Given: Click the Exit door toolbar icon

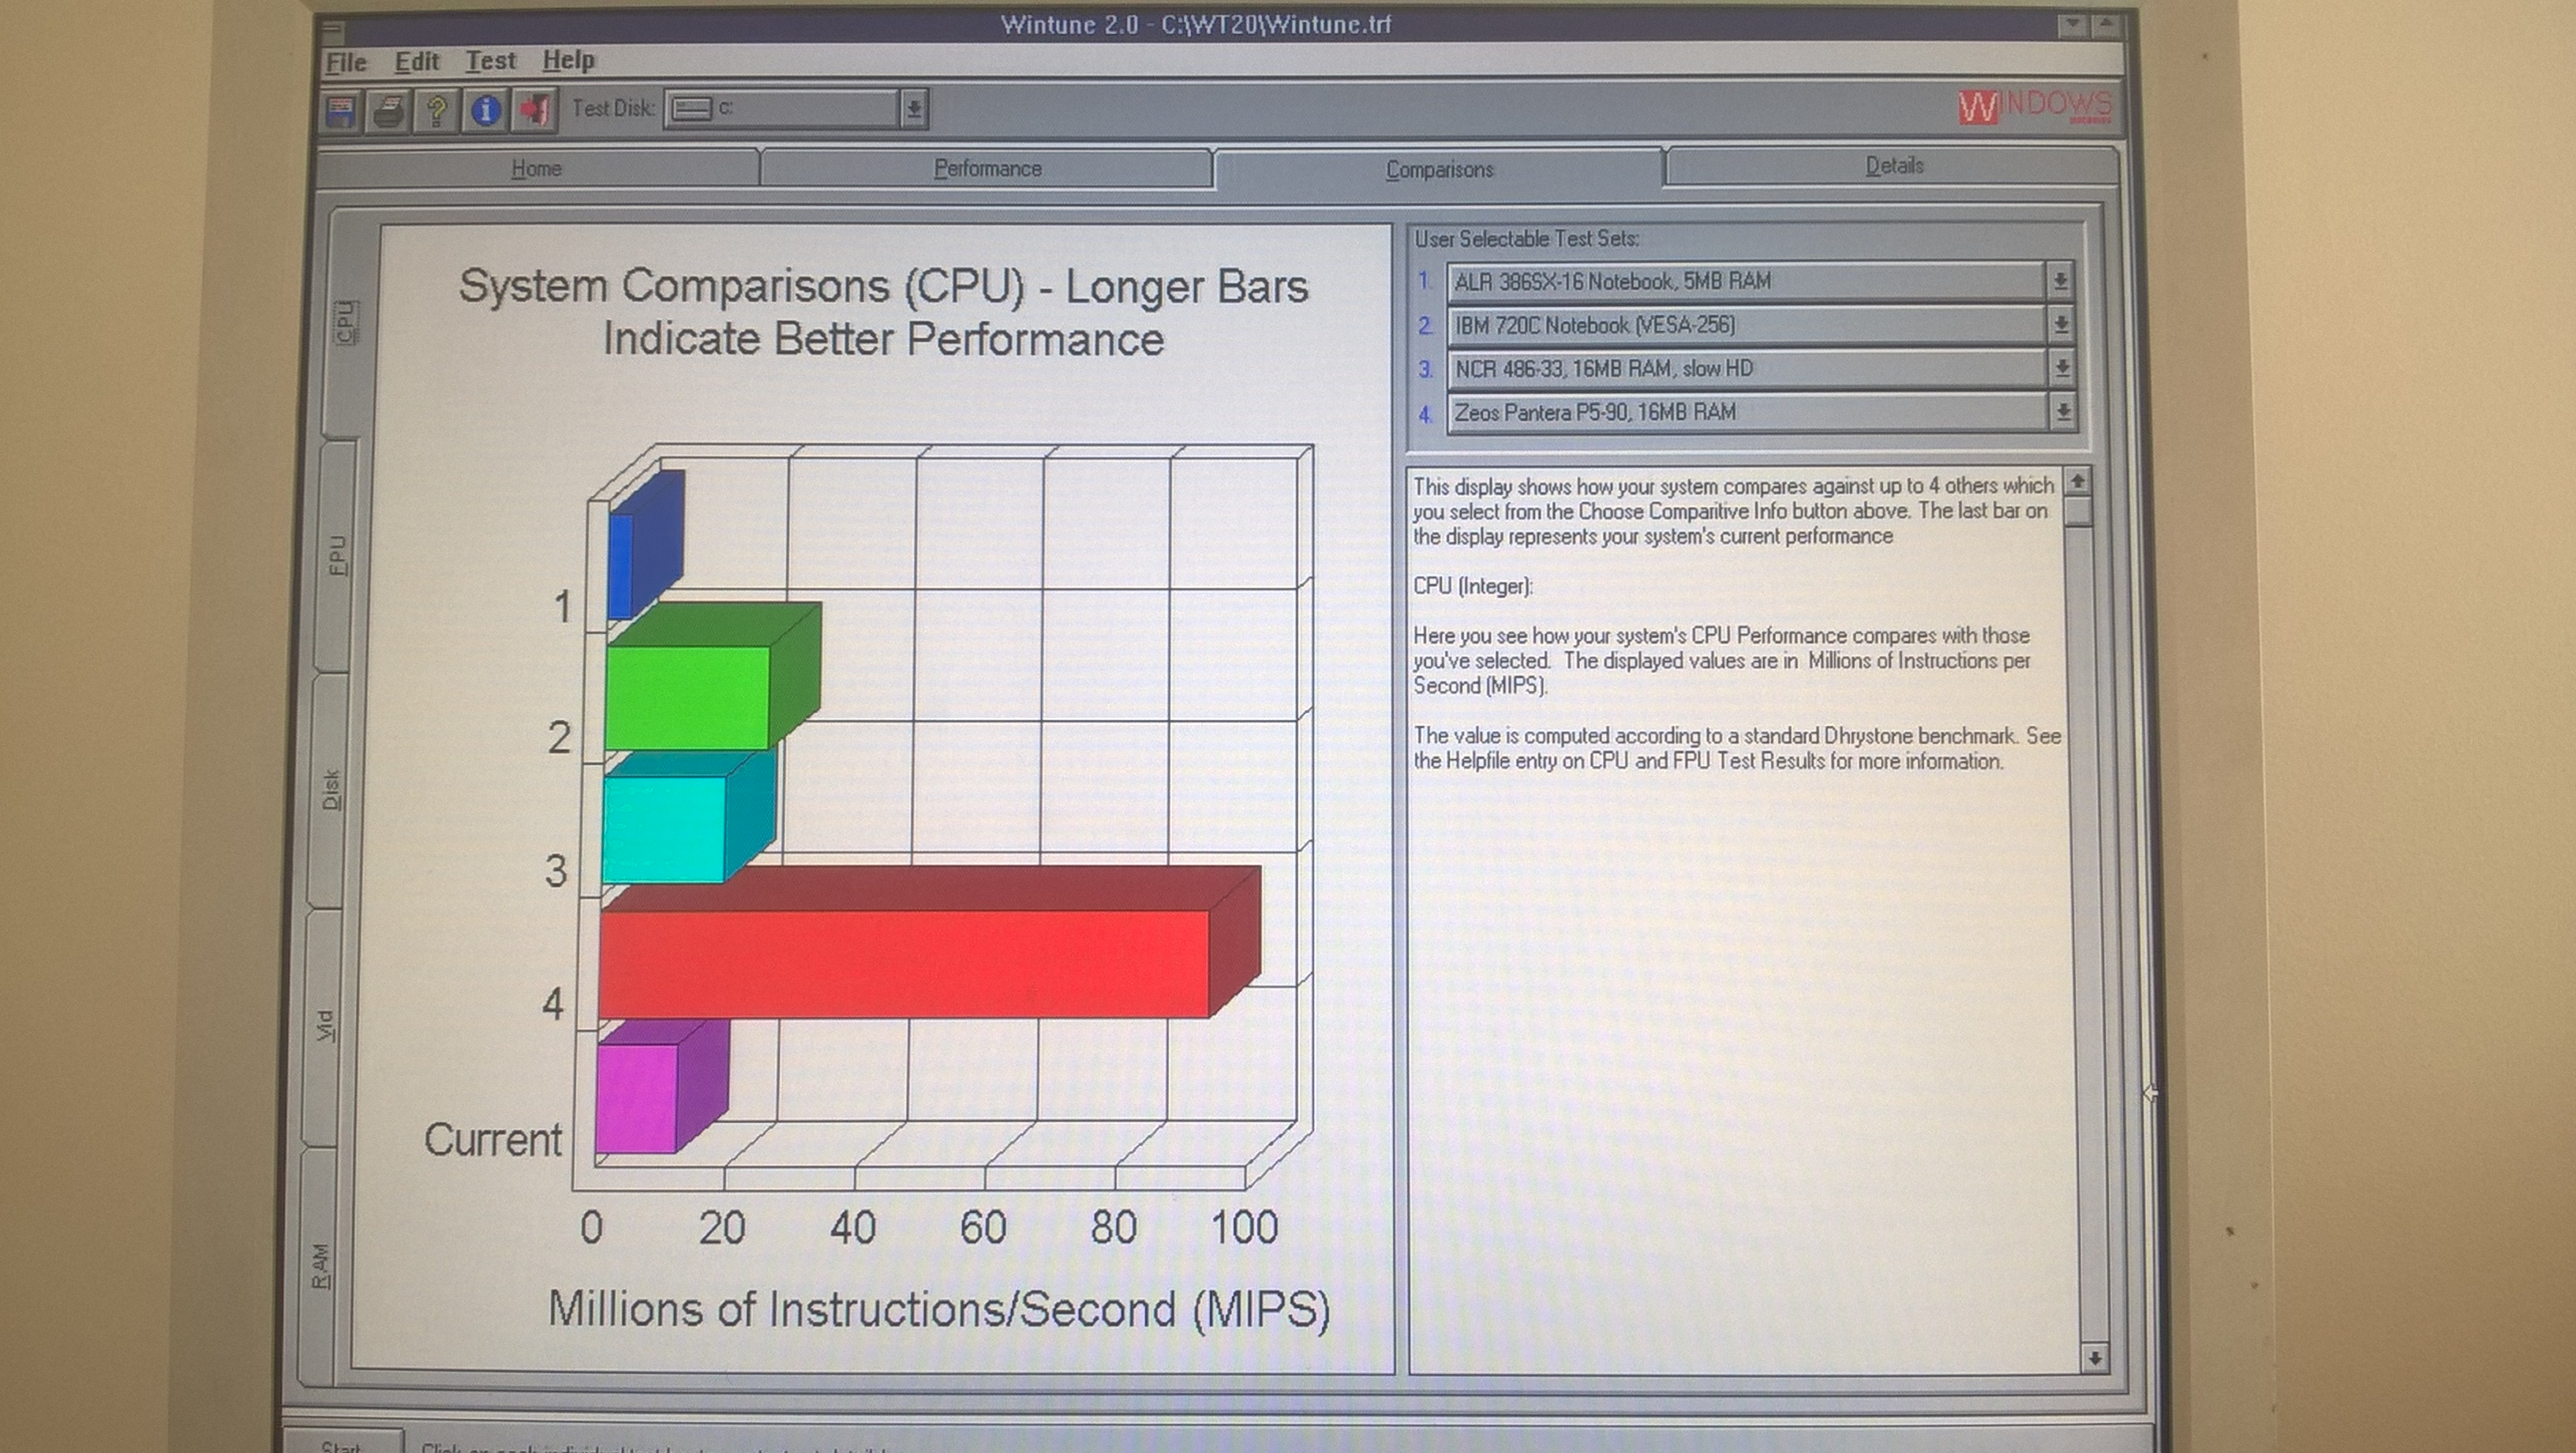Looking at the screenshot, I should point(535,109).
